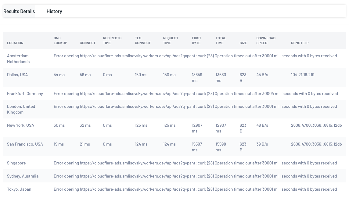Click the San Francisco, USA location
Viewport: 349px width, 201px height.
coord(25,144)
